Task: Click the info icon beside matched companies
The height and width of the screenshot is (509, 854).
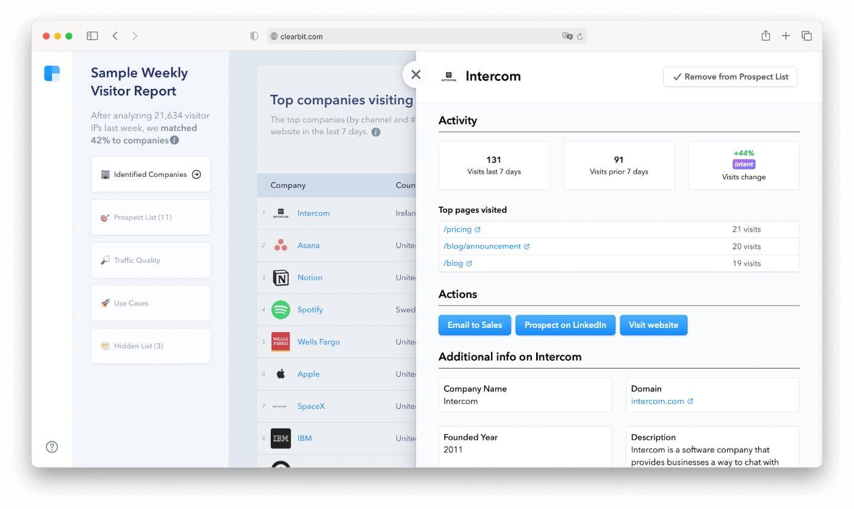Action: pos(174,140)
